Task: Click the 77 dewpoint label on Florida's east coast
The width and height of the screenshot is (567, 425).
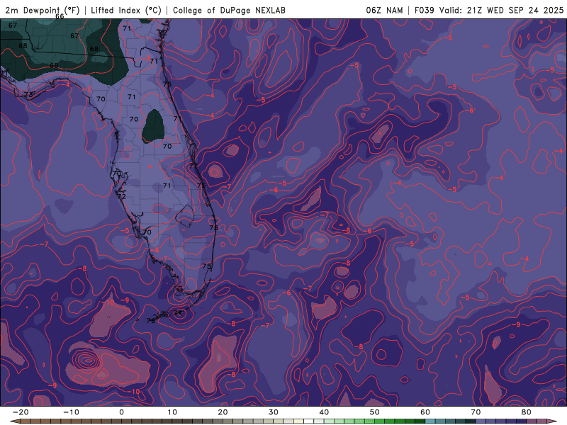Action: pyautogui.click(x=193, y=165)
